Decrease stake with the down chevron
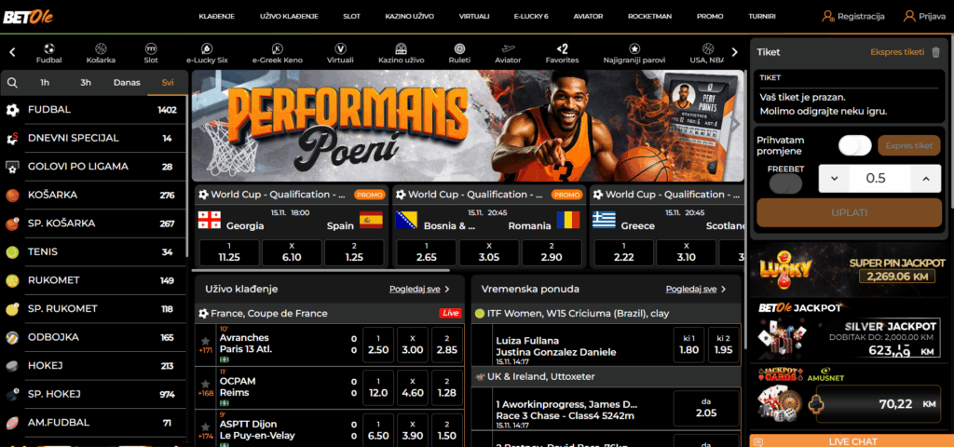Screen dimensions: 954x447 [x=834, y=178]
